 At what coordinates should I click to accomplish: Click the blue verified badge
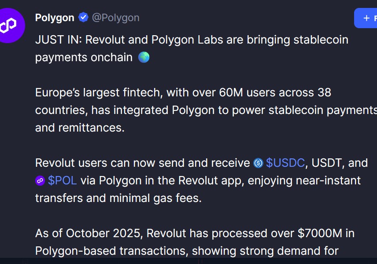click(83, 18)
